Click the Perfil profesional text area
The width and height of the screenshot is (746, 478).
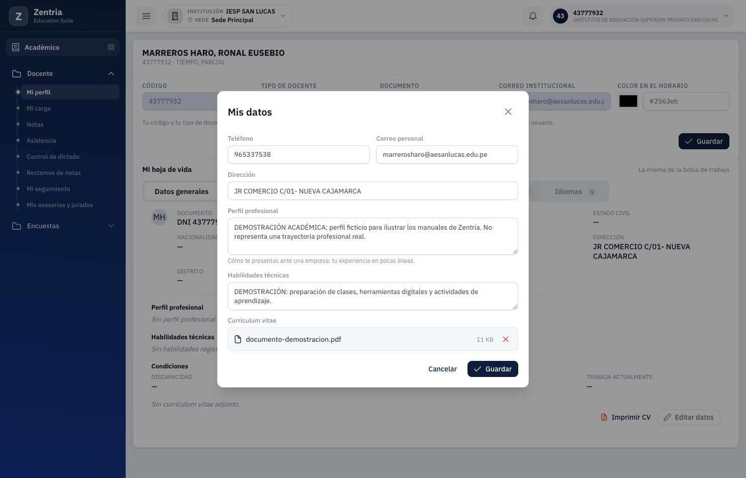pyautogui.click(x=373, y=236)
